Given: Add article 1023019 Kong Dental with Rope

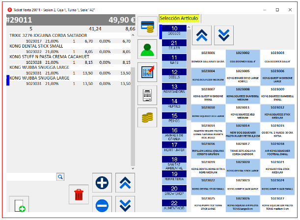Looking at the screenshot, I should [208, 167].
